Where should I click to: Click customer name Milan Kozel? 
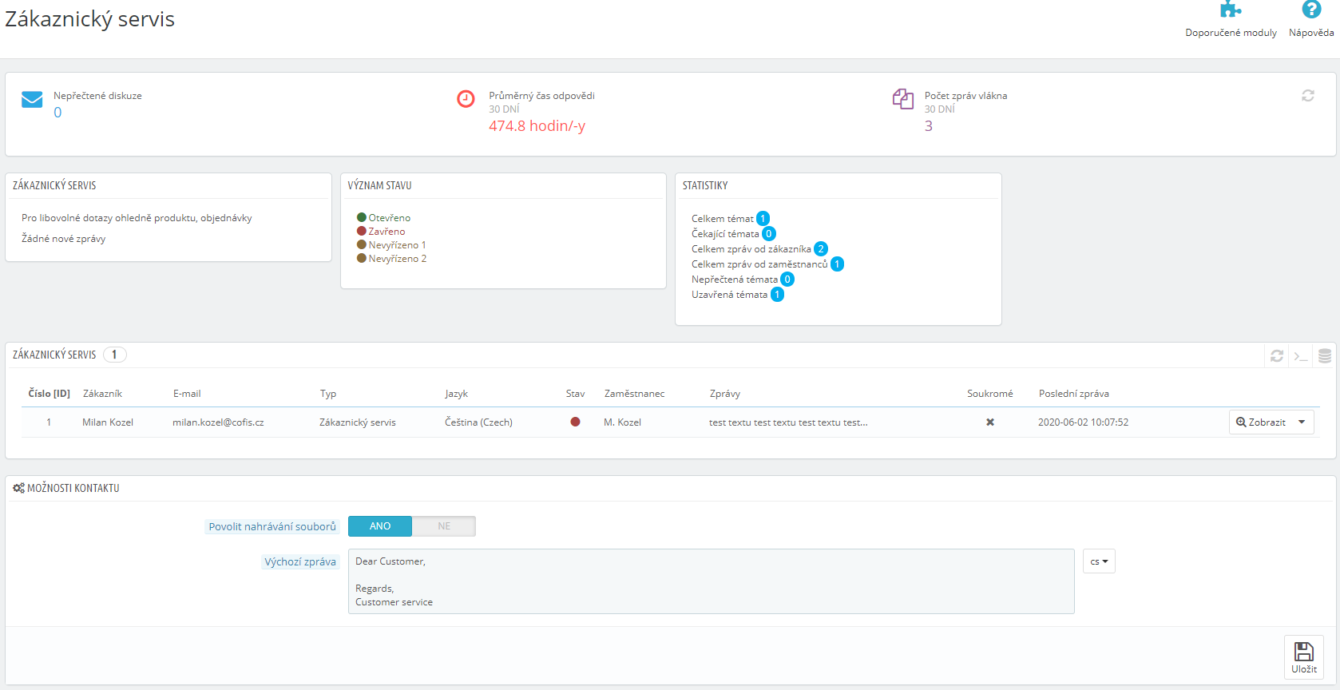(x=108, y=422)
